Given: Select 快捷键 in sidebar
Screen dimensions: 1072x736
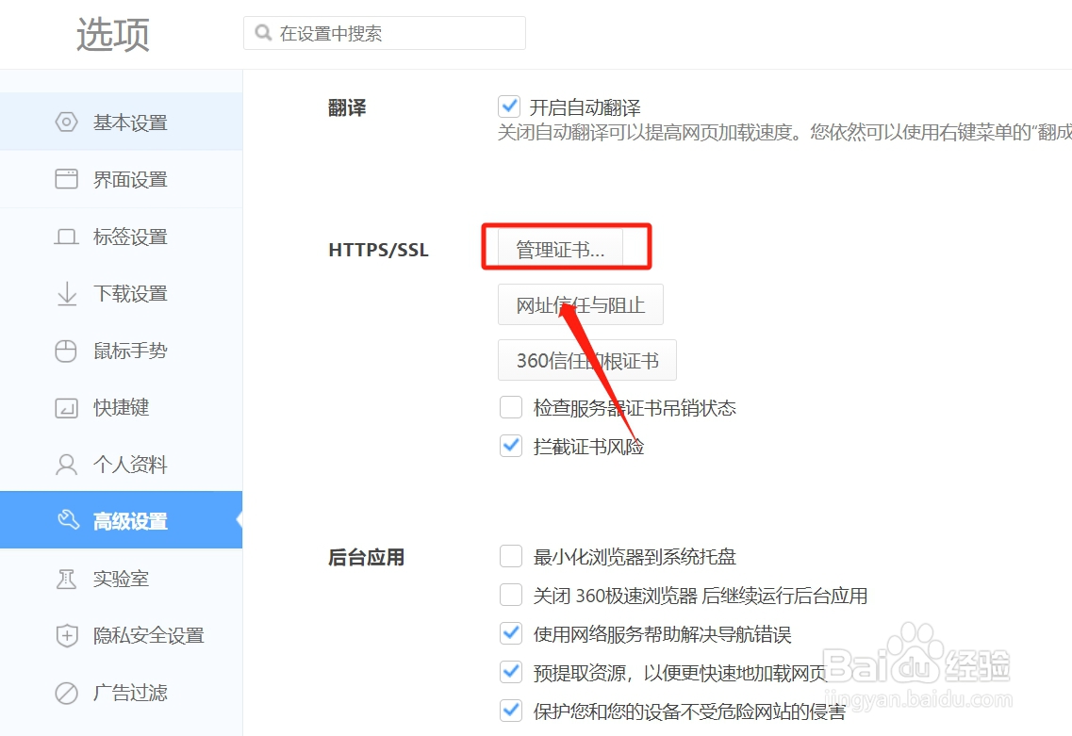Looking at the screenshot, I should [x=121, y=407].
